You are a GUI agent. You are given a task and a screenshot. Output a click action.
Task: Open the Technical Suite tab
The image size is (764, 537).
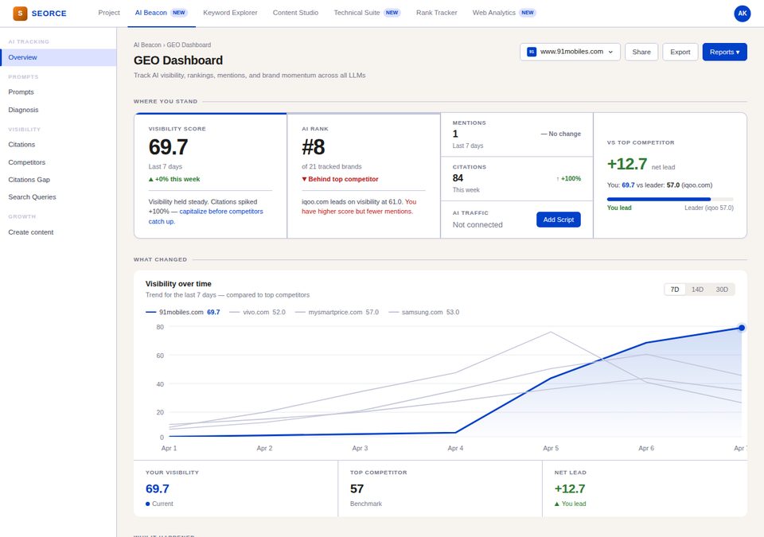coord(367,13)
